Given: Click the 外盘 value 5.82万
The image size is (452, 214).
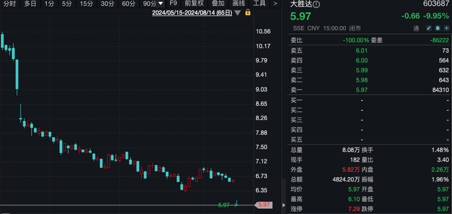Looking at the screenshot, I should point(351,170).
